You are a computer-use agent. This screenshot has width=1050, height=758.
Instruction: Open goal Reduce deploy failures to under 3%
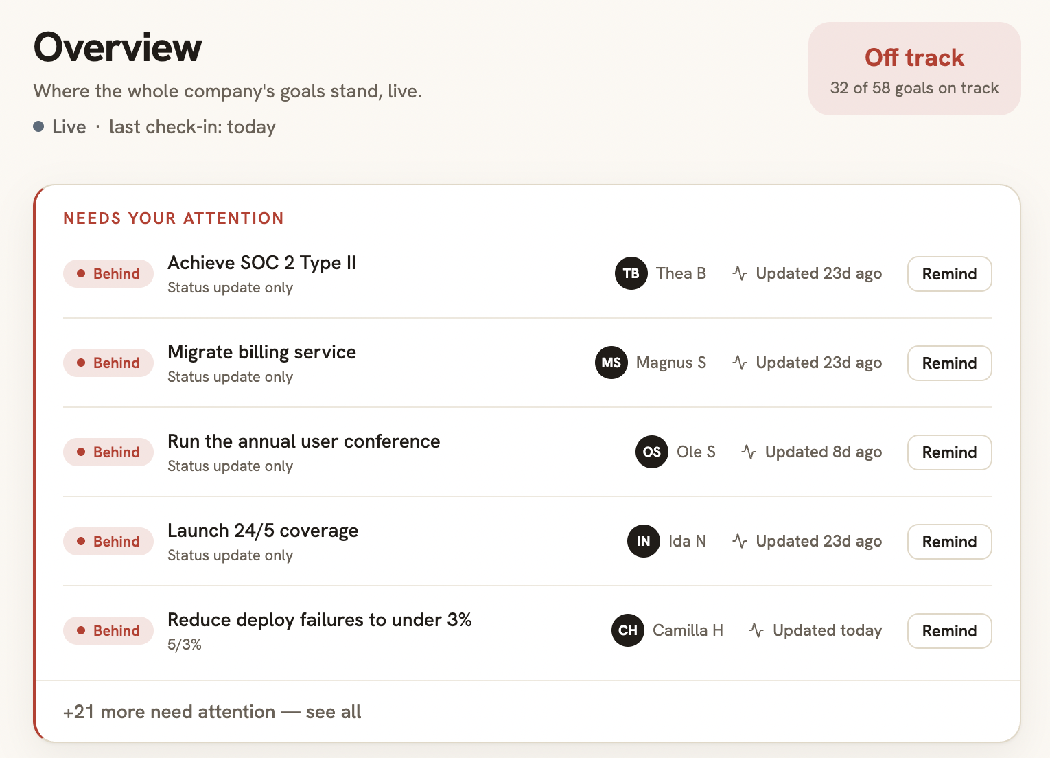click(x=320, y=620)
